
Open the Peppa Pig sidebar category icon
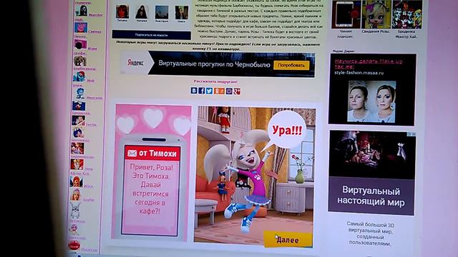pos(81,28)
